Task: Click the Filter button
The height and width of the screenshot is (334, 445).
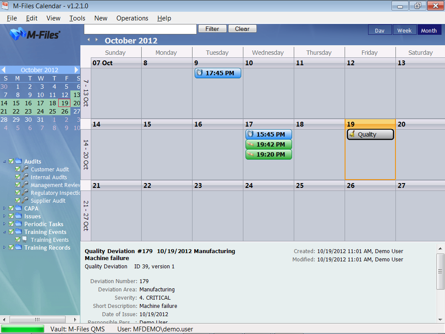Action: click(212, 29)
